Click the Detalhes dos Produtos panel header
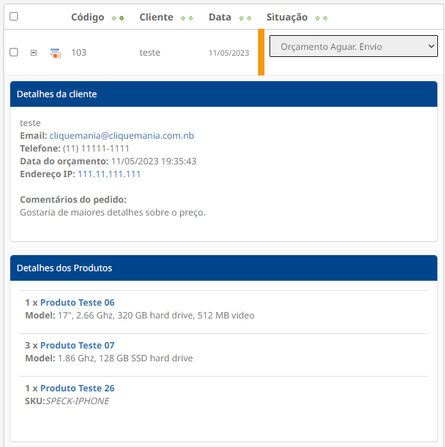 [x=224, y=268]
